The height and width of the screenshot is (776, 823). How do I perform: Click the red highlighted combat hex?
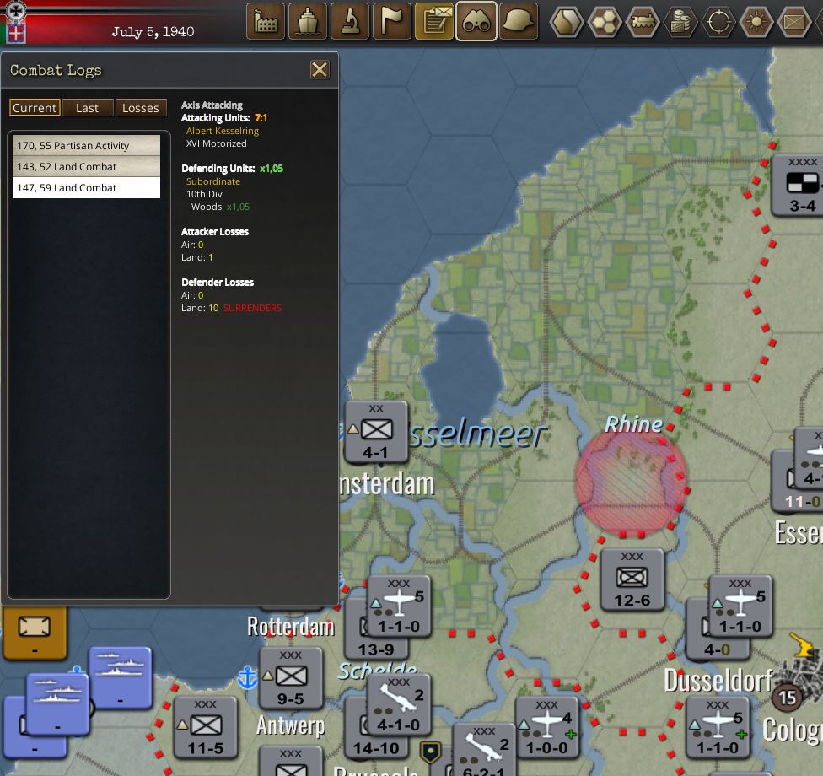point(632,483)
